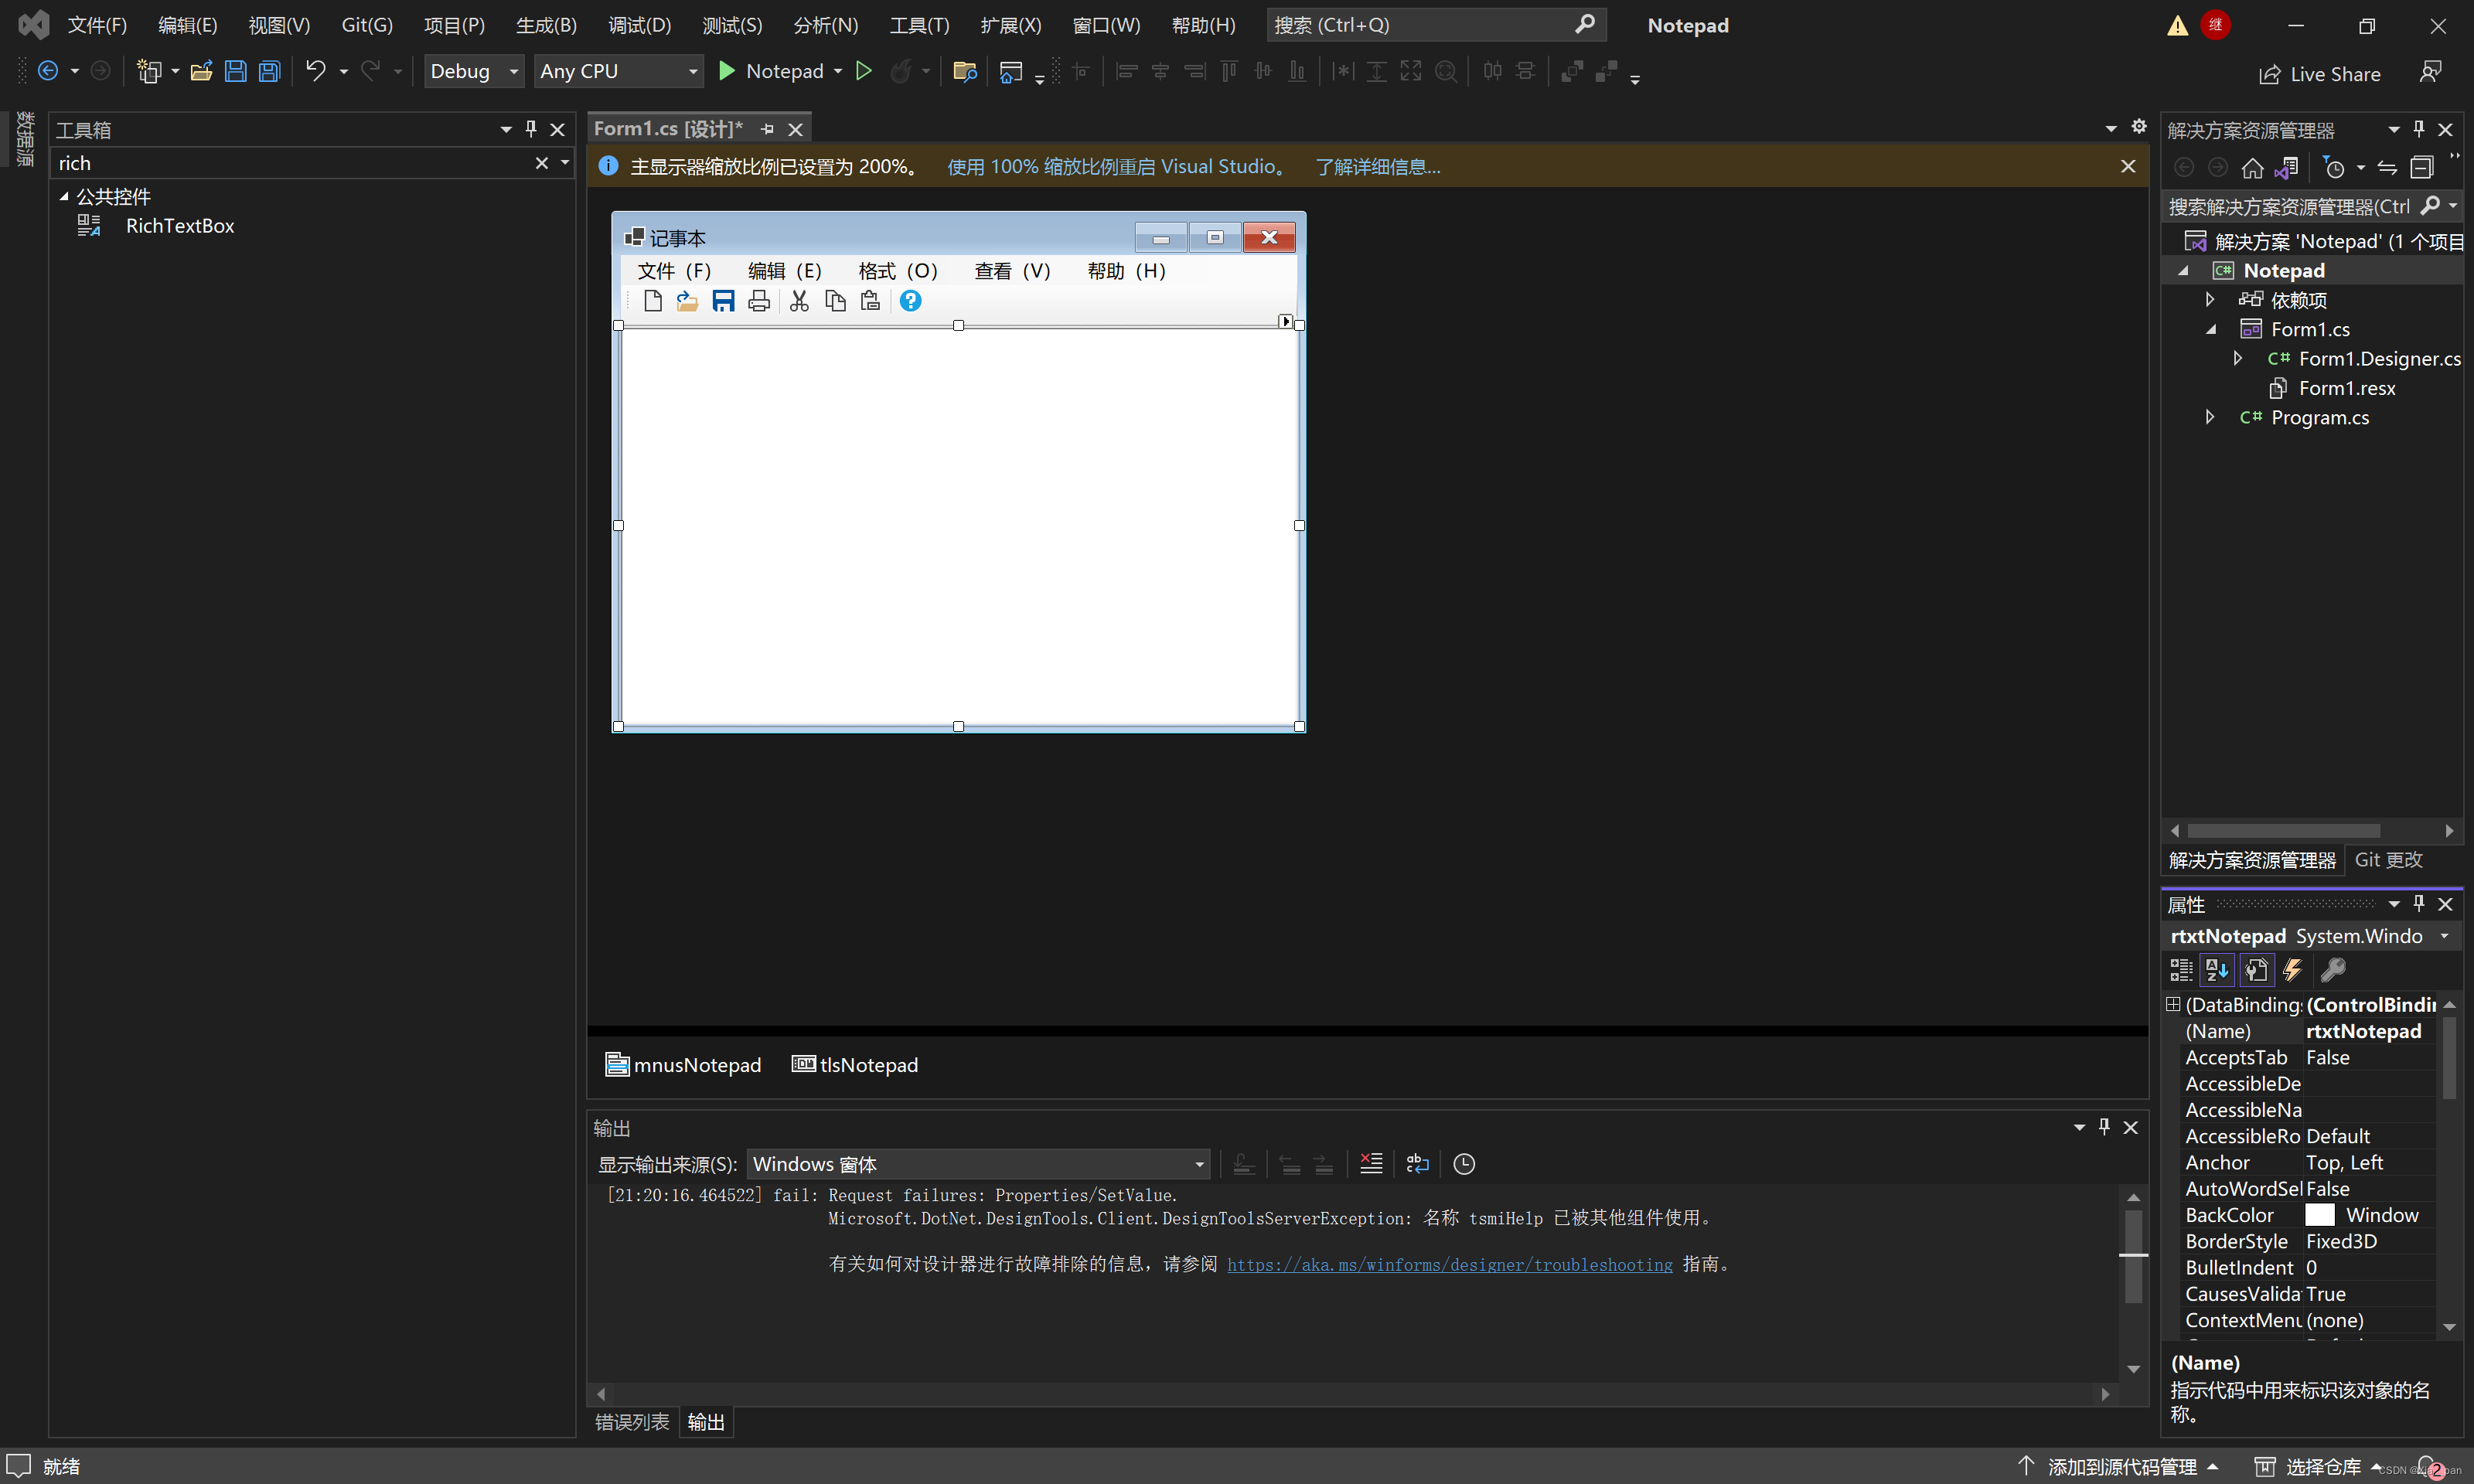This screenshot has height=1484, width=2474.
Task: Expand the Program.cs tree node
Action: (x=2210, y=417)
